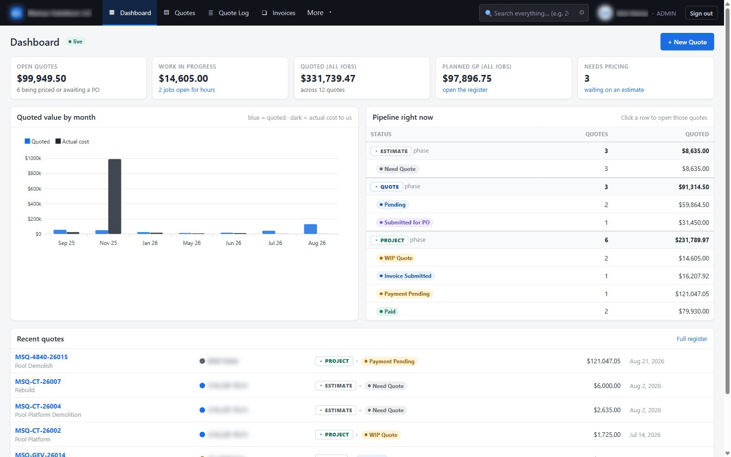
Task: Click the WIP Quote pipeline status pill
Action: pos(396,258)
